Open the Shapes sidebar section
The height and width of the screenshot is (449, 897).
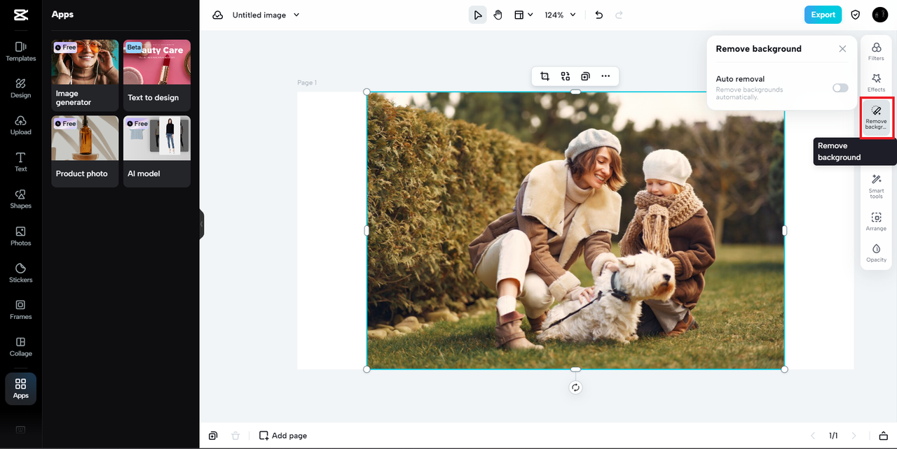pos(21,199)
